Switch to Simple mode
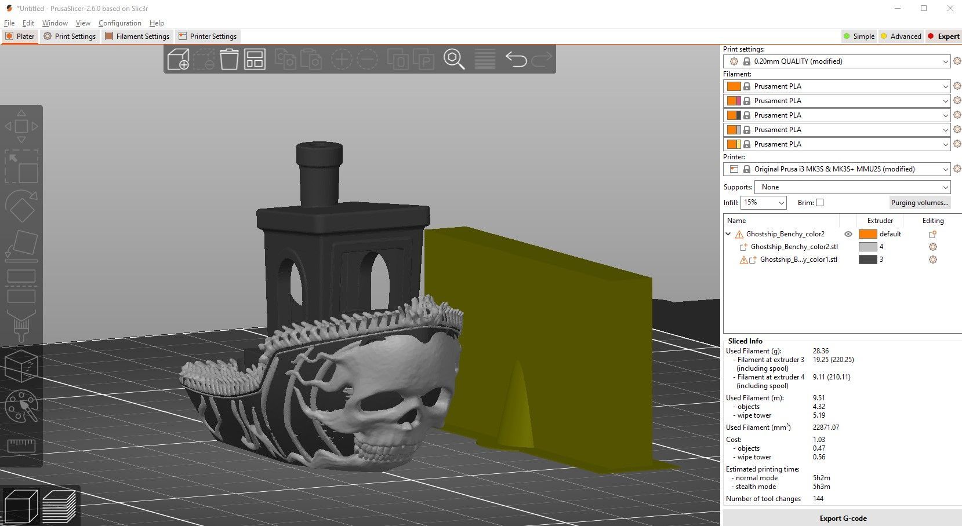This screenshot has width=962, height=526. pyautogui.click(x=859, y=36)
